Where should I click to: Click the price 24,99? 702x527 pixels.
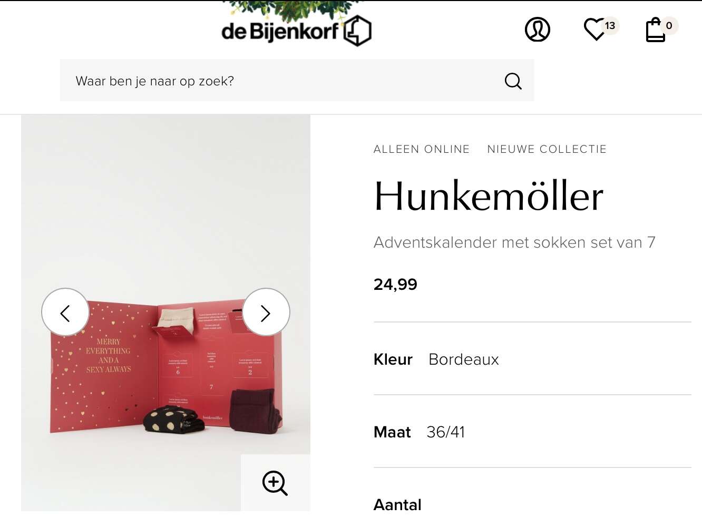[395, 285]
